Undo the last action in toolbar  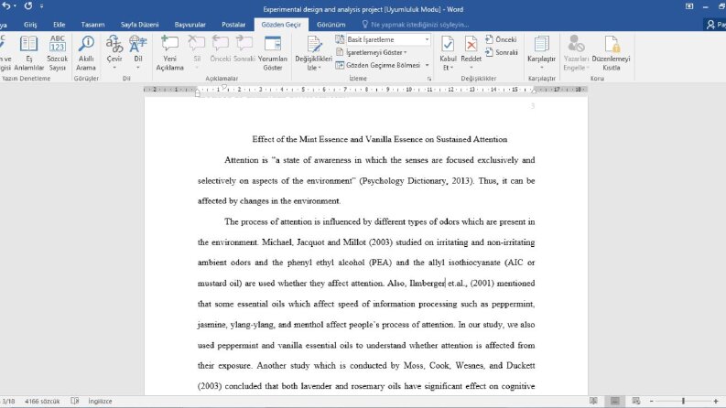(5, 6)
